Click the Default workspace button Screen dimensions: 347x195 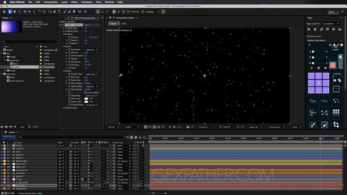pos(331,12)
